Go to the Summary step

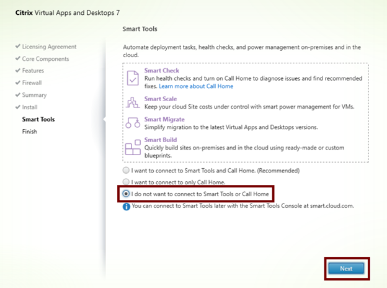[x=34, y=95]
